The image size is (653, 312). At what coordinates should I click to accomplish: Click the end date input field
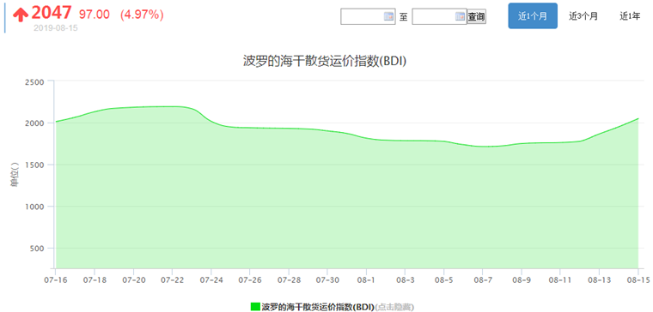click(439, 16)
